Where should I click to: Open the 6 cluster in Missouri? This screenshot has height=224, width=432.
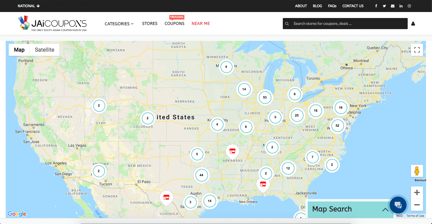246,127
